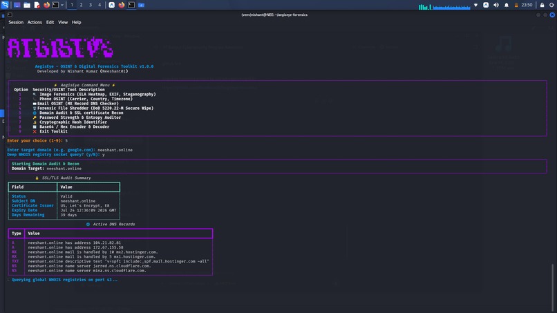
Task: Open the network connection tray icon
Action: [x=476, y=5]
